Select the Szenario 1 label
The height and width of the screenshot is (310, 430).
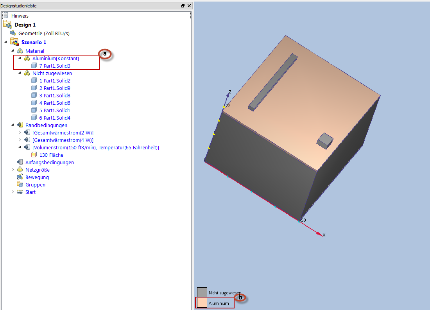coord(34,42)
